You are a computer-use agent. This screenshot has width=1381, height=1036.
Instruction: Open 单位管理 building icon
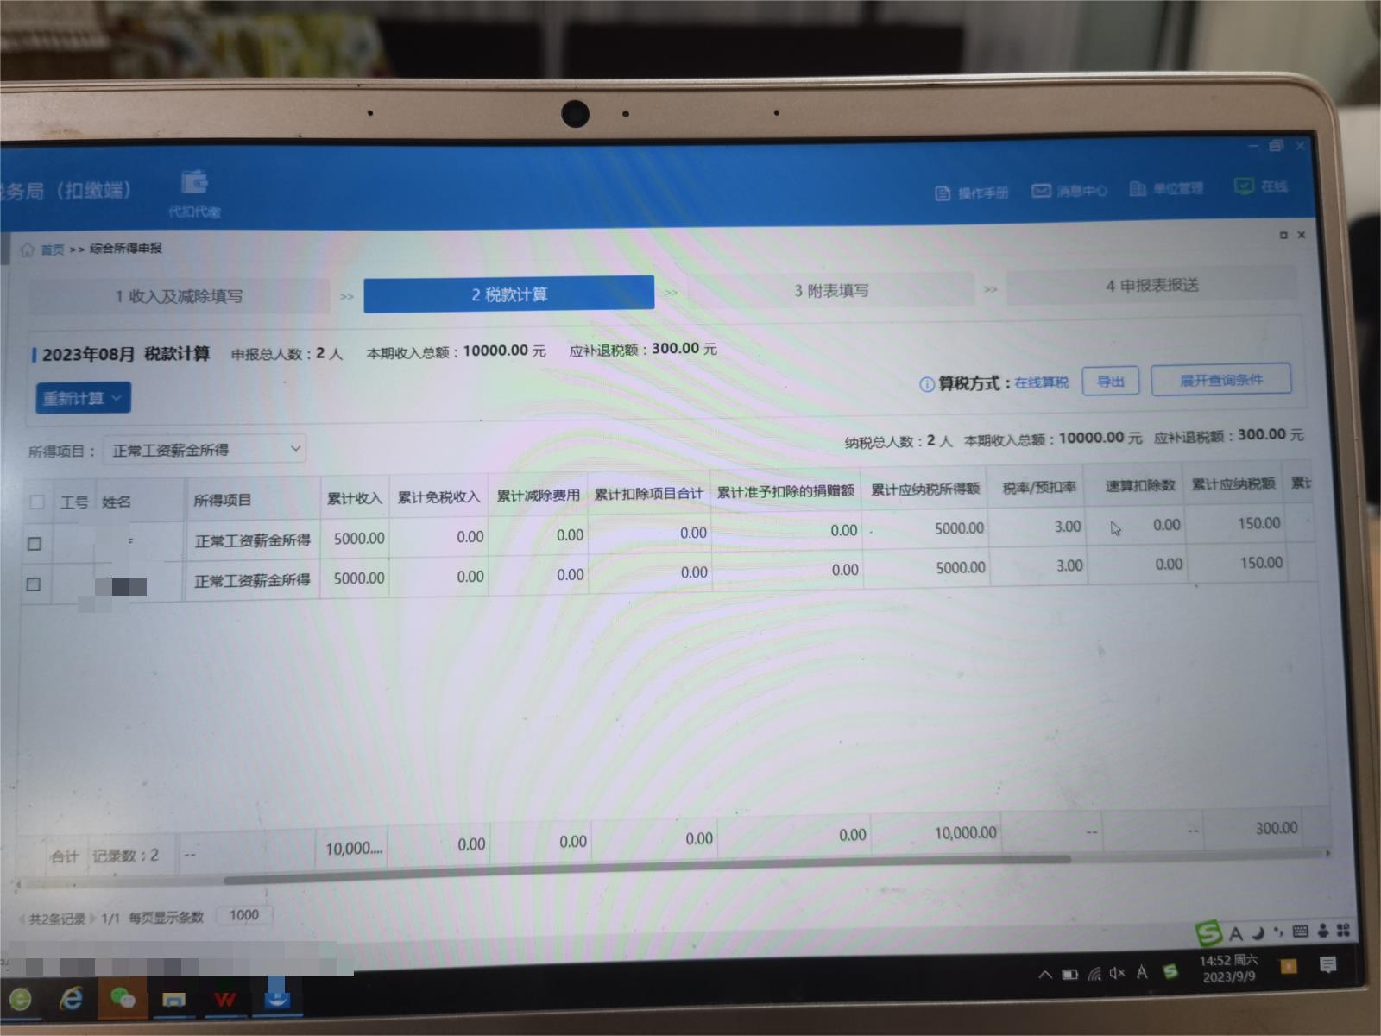point(1138,189)
